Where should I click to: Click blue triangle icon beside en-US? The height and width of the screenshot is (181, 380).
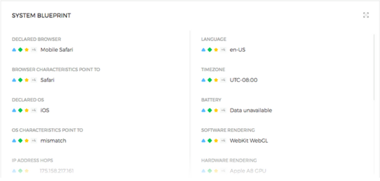(x=204, y=50)
